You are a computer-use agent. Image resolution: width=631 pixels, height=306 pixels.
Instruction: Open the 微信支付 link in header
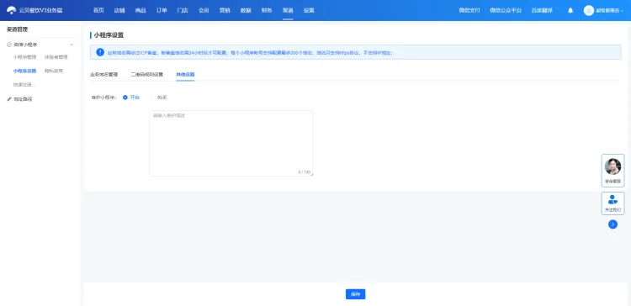(469, 10)
